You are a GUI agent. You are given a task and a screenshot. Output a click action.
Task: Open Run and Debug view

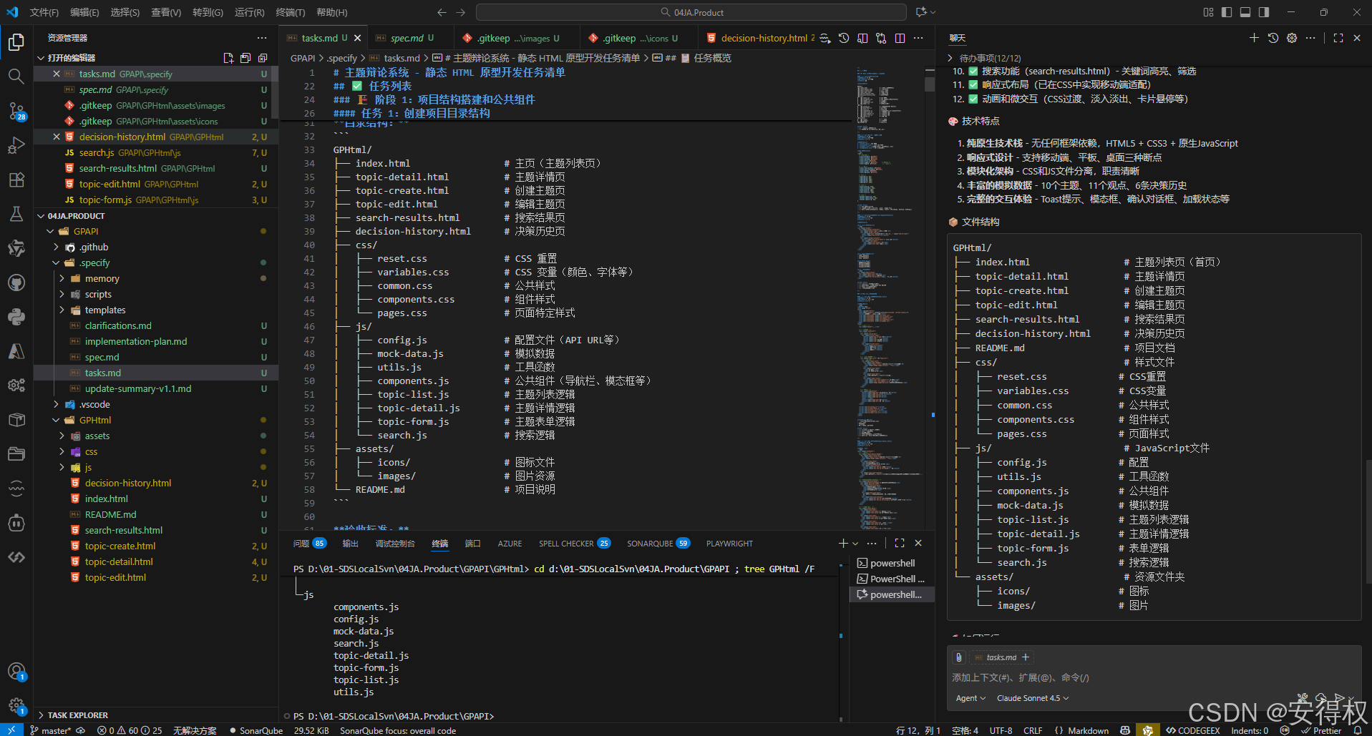click(16, 145)
